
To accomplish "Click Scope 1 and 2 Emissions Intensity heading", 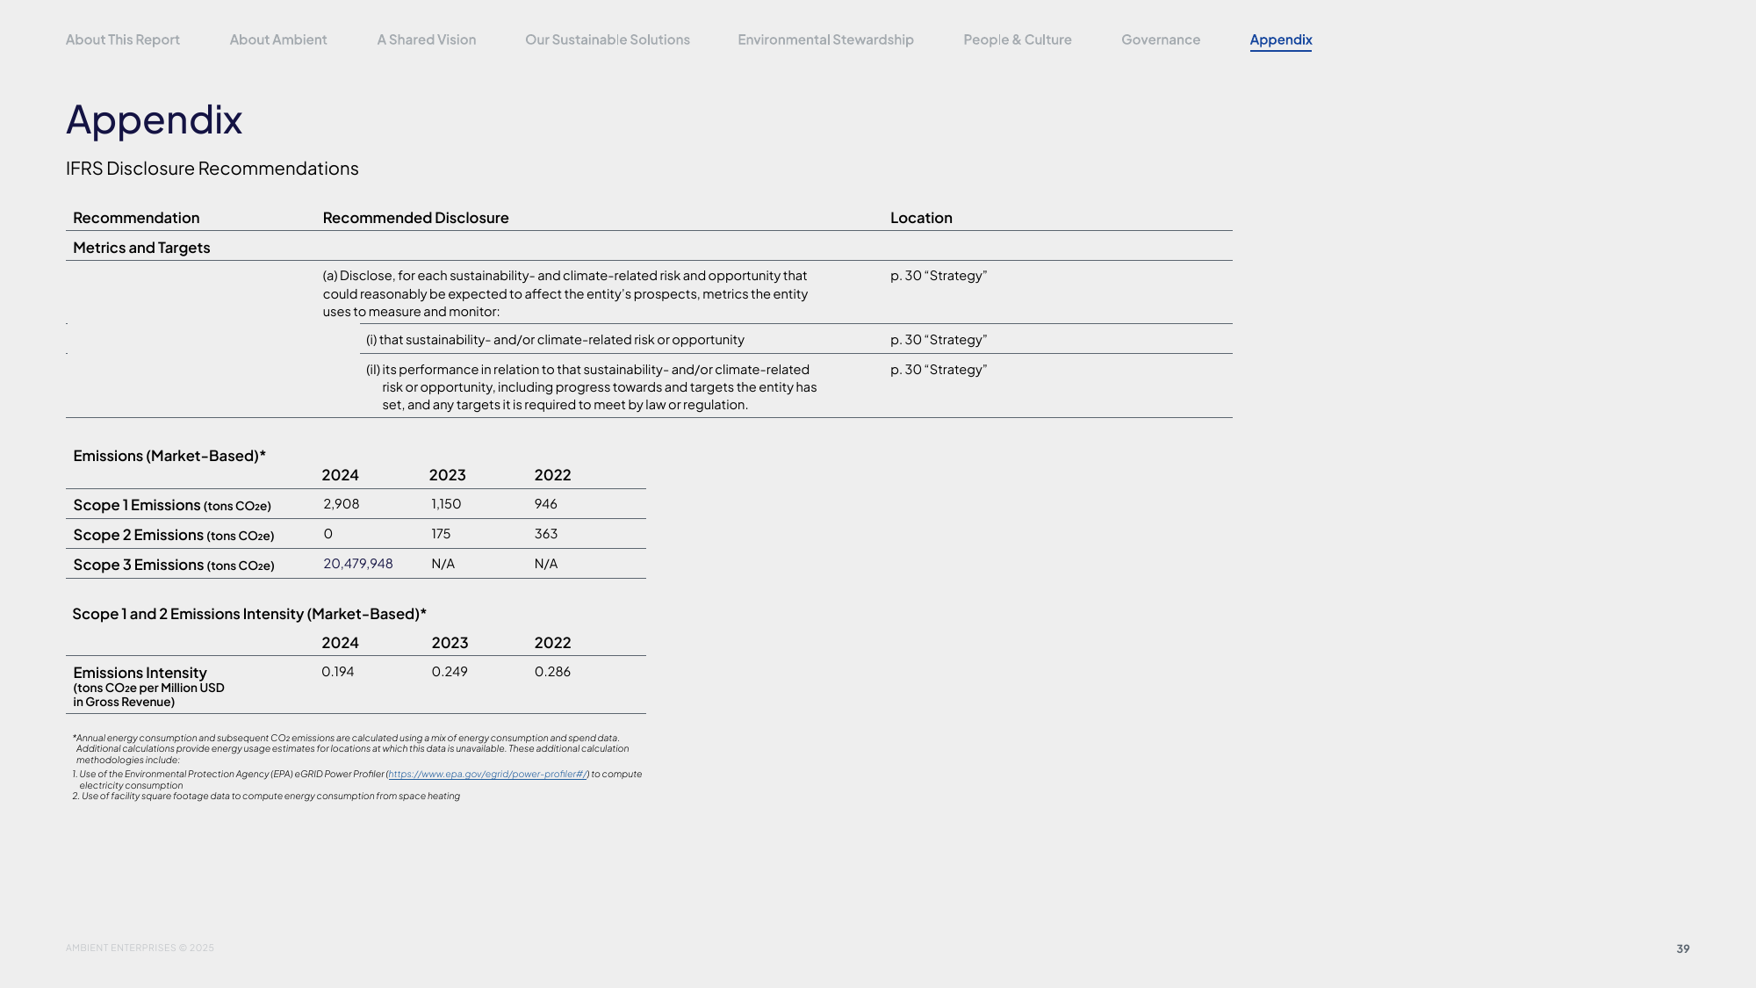I will [x=249, y=614].
